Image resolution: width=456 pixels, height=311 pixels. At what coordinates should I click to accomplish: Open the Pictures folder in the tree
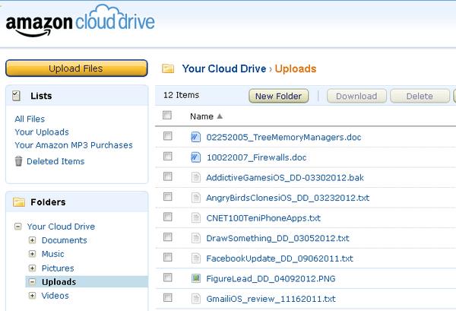point(58,268)
